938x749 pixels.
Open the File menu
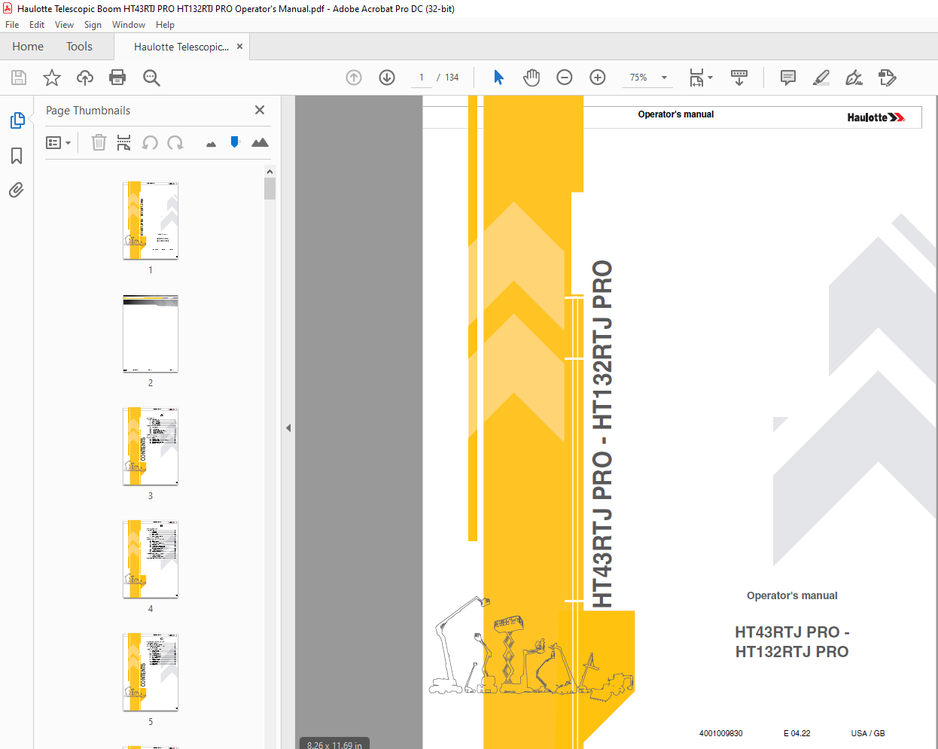point(12,25)
